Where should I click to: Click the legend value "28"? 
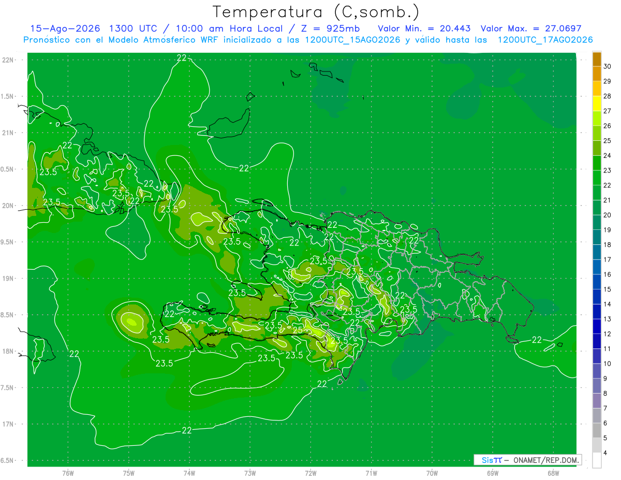click(608, 96)
